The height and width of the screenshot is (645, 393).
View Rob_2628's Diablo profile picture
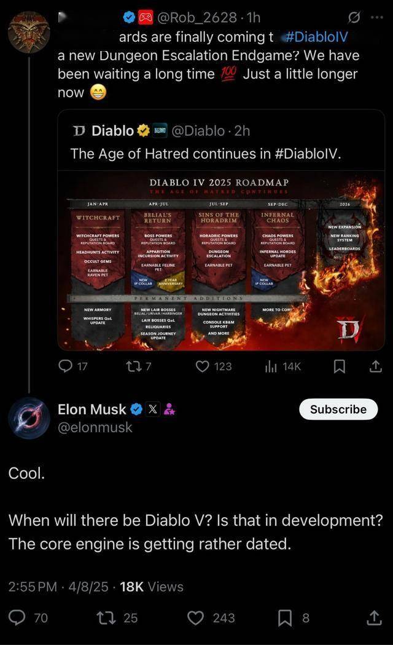[x=29, y=32]
